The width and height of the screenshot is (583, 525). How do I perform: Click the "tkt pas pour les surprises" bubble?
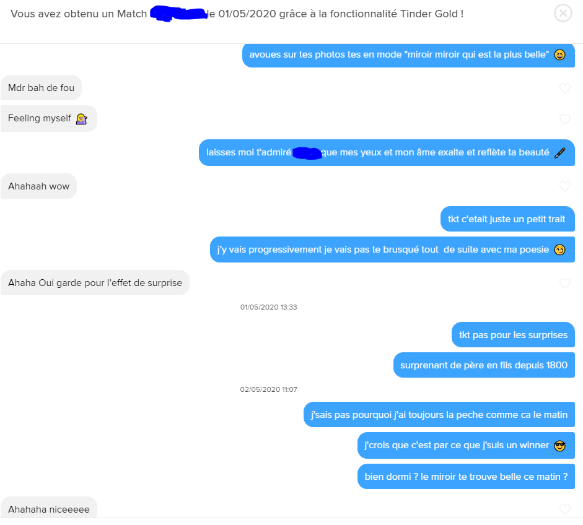point(513,335)
